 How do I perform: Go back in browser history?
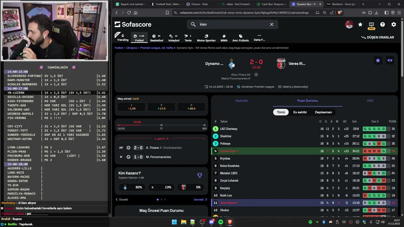pos(116,13)
